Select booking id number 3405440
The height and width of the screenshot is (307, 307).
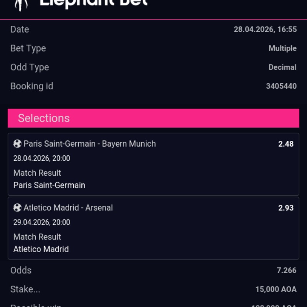(x=281, y=86)
